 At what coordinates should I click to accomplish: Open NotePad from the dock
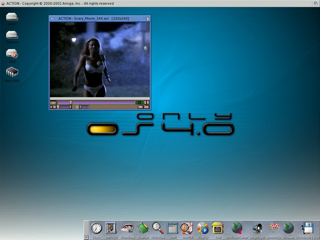(x=143, y=228)
